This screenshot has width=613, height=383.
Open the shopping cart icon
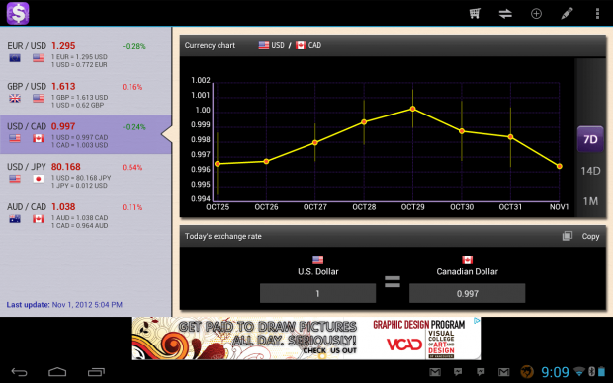click(x=475, y=14)
